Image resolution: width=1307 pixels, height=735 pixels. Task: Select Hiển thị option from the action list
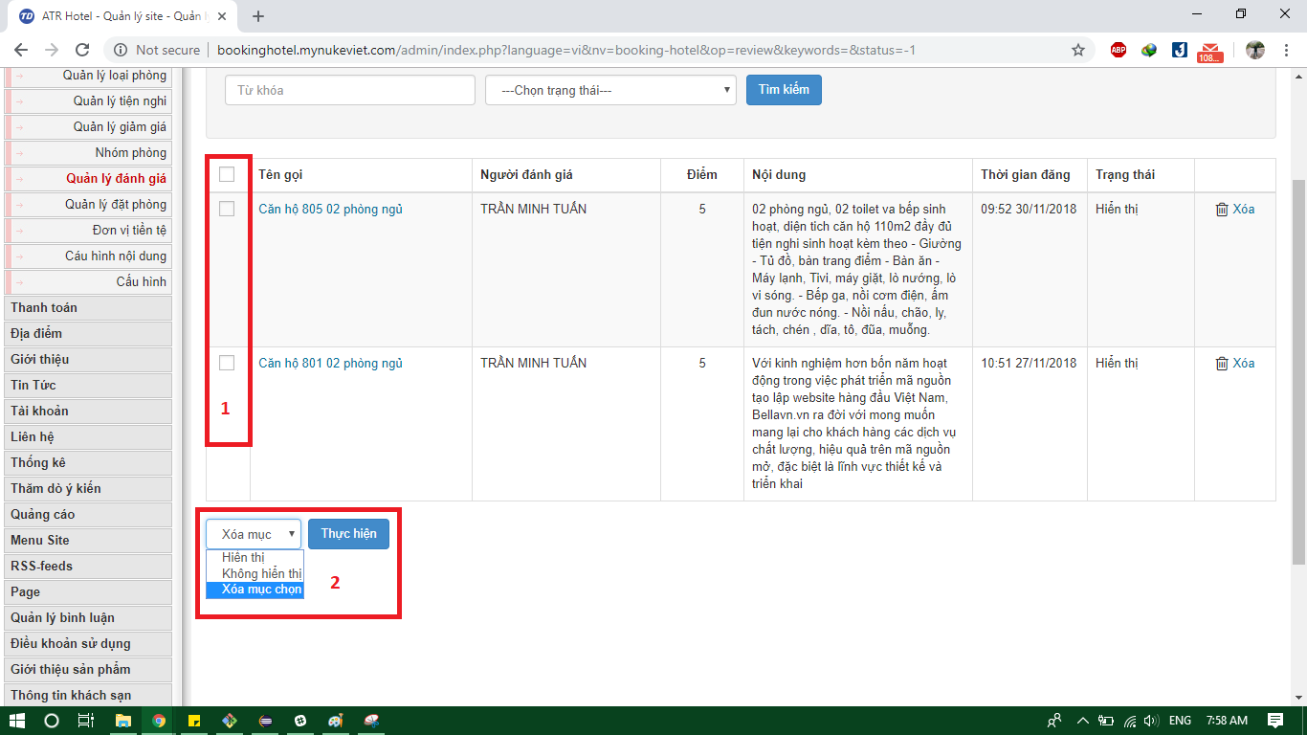pyautogui.click(x=243, y=557)
